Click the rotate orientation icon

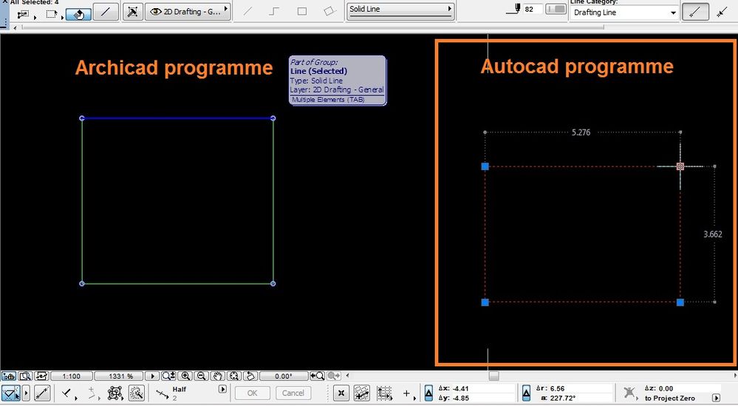[x=250, y=376]
